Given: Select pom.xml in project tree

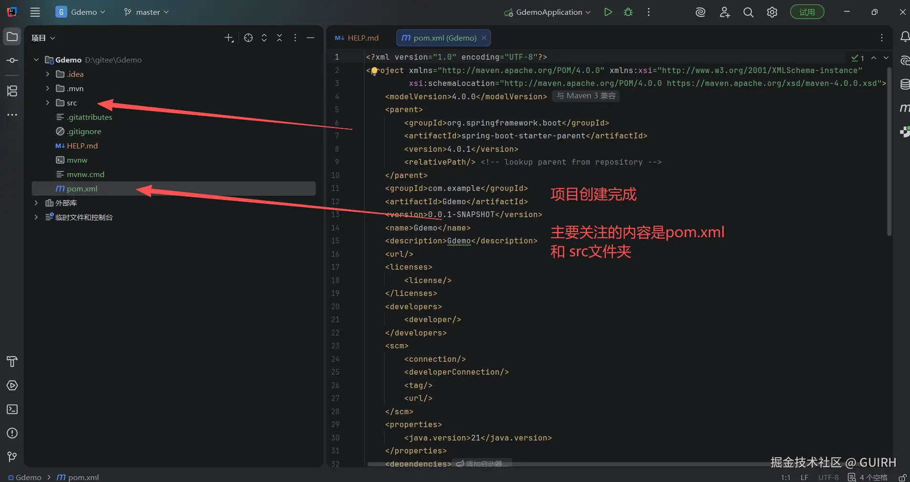Looking at the screenshot, I should [x=174, y=189].
